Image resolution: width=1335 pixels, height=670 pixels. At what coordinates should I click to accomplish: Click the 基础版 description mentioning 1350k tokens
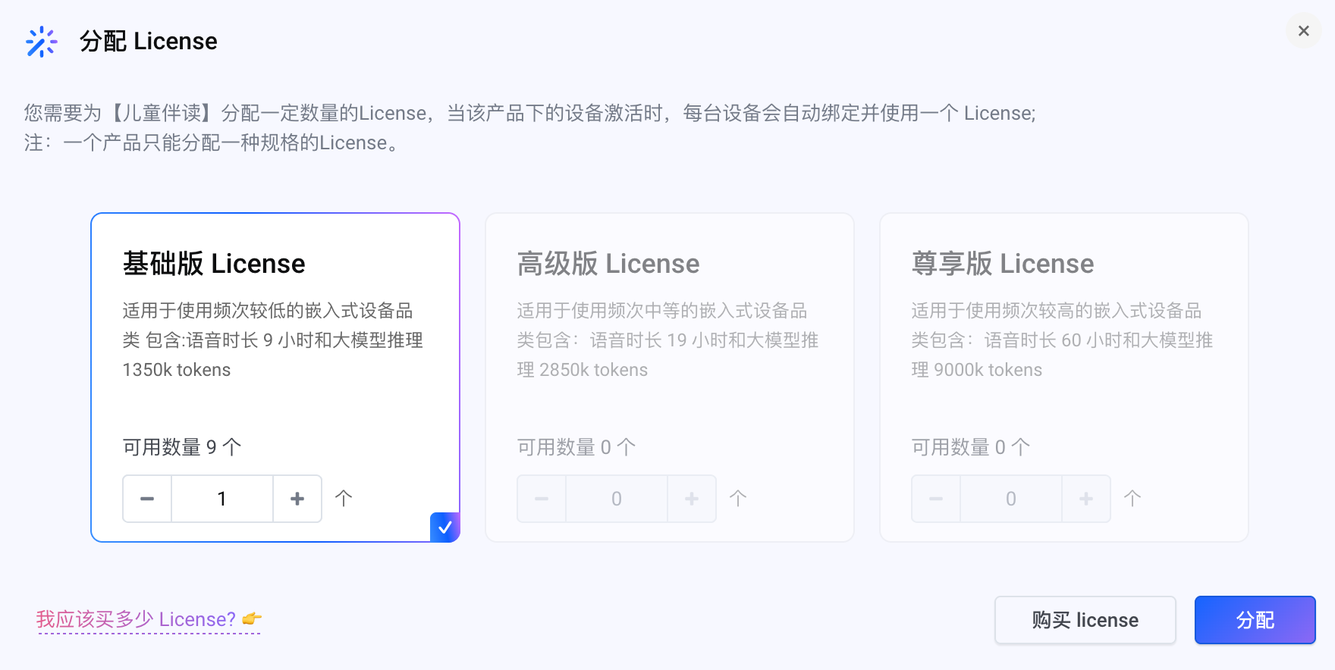(x=273, y=340)
